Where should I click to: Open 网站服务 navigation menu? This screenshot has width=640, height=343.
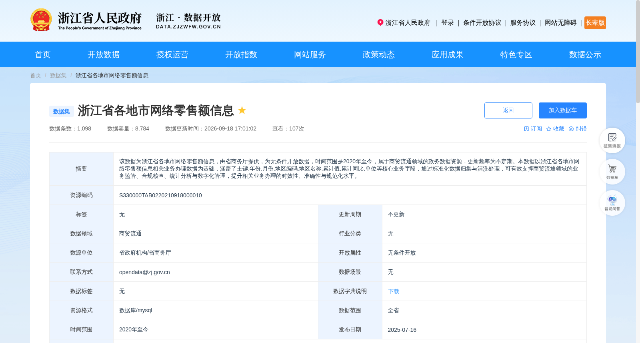[310, 54]
